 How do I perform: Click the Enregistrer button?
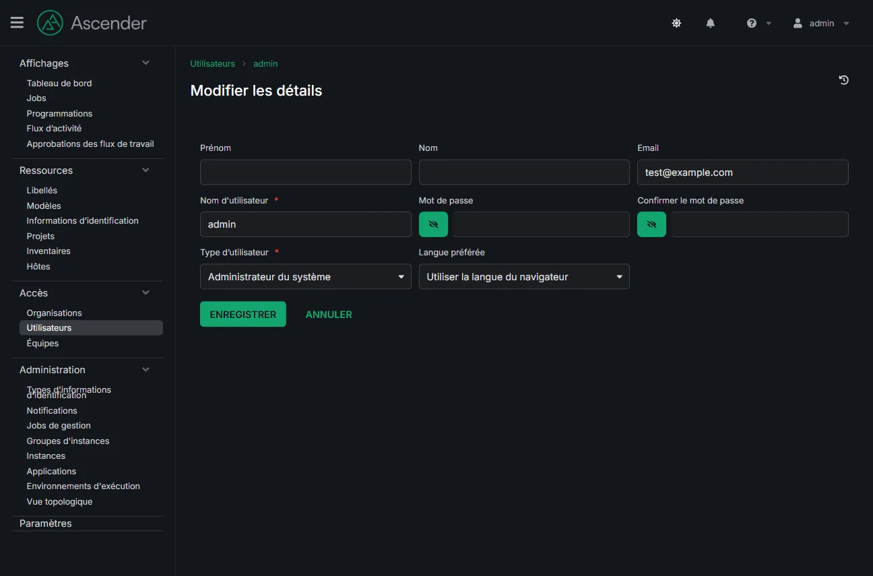243,314
